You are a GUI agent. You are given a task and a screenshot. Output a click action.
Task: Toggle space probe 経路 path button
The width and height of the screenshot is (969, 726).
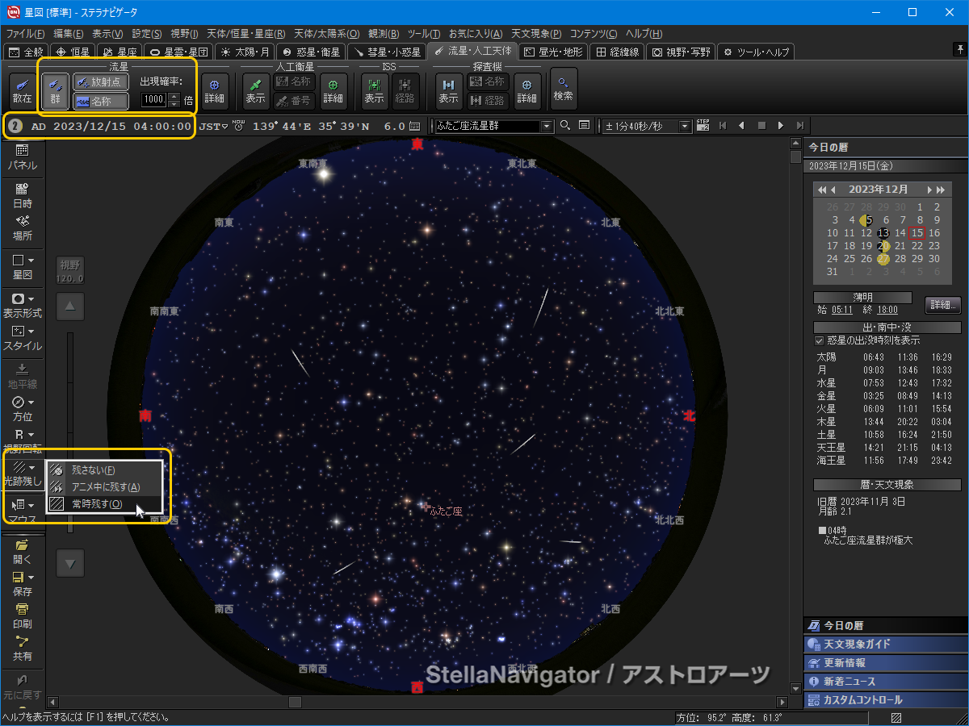click(487, 101)
